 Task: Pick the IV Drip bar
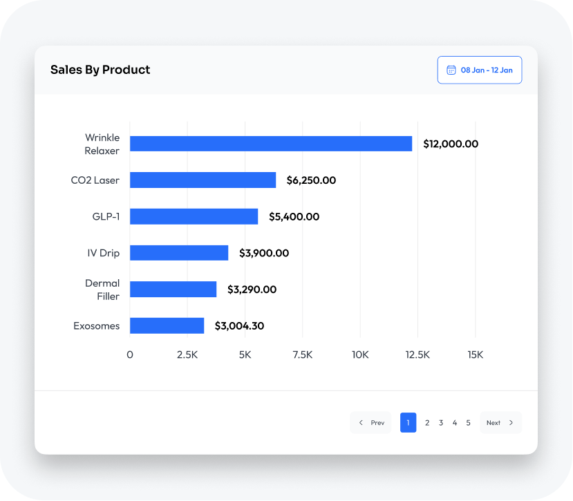[x=179, y=253]
